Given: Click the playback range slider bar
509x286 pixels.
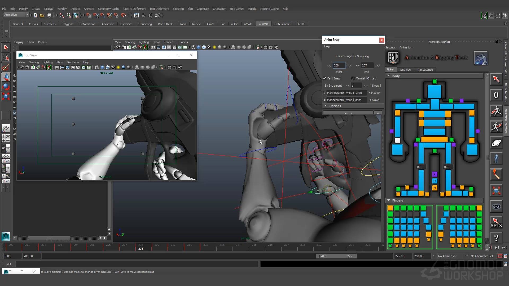Looking at the screenshot, I should click(336, 256).
